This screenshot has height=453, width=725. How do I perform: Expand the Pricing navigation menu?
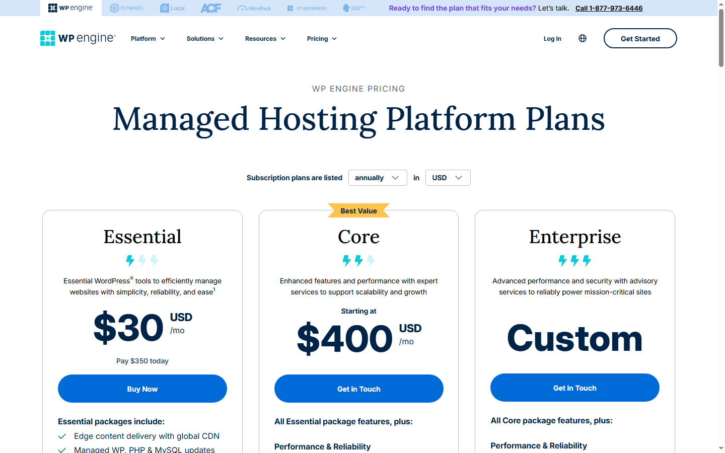pos(322,38)
